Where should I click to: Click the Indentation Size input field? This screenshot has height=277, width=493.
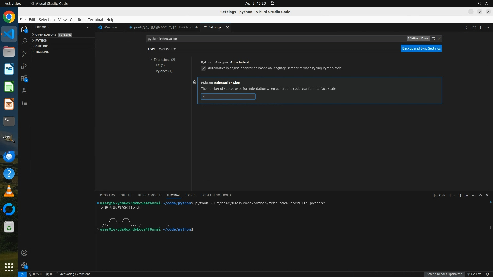[x=228, y=96]
